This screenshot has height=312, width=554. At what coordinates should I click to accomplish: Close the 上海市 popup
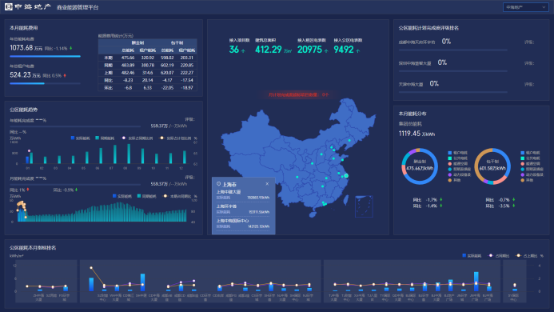(x=267, y=183)
